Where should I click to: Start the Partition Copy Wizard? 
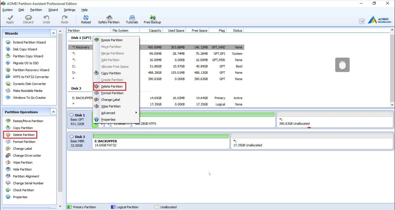pos(28,56)
